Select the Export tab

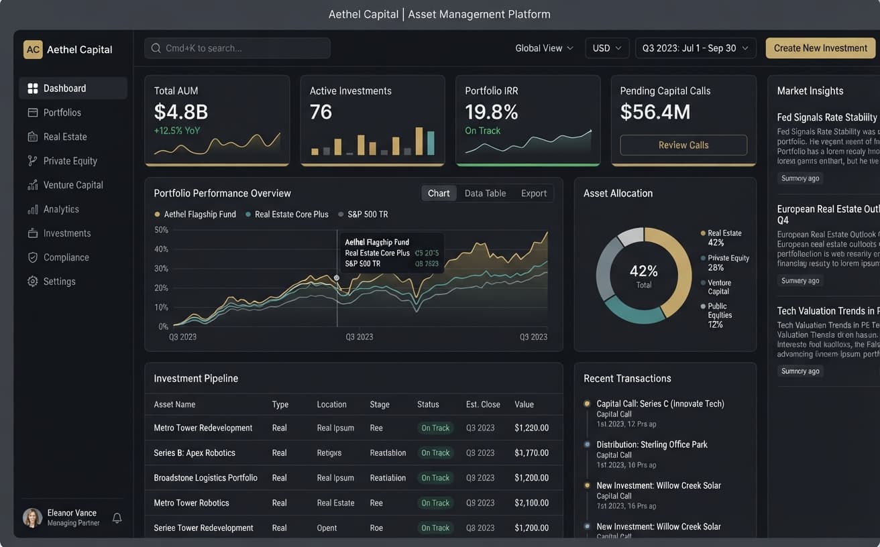point(534,193)
